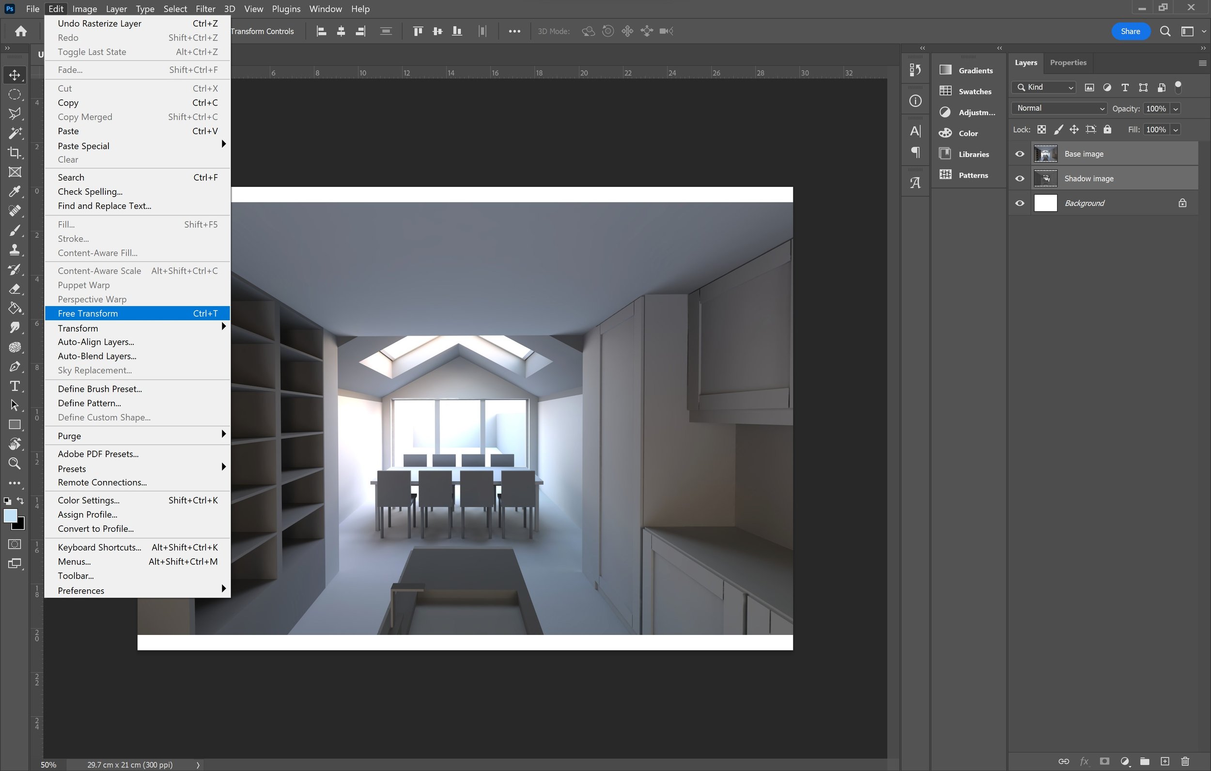1211x771 pixels.
Task: Click the background color swatch
Action: pyautogui.click(x=19, y=525)
